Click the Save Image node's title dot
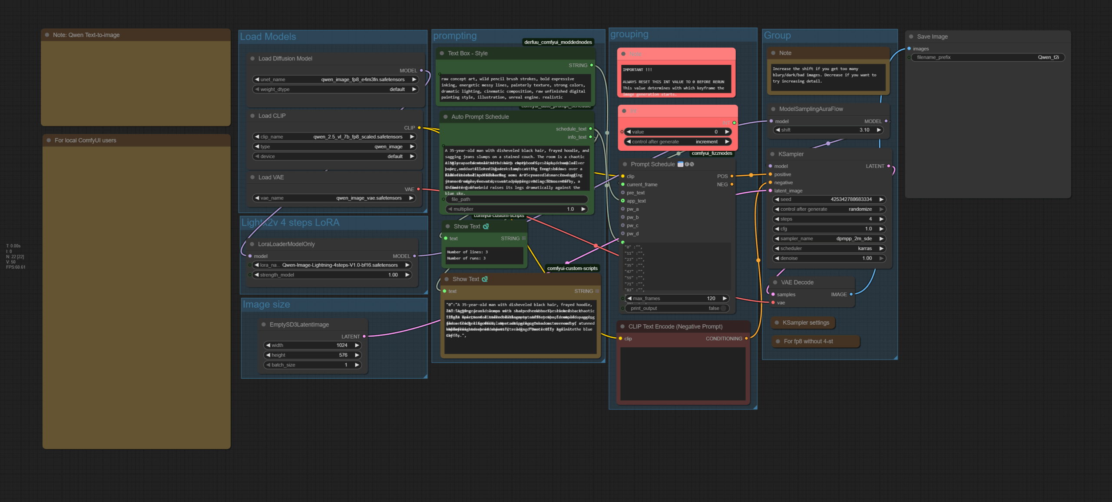 (x=911, y=37)
